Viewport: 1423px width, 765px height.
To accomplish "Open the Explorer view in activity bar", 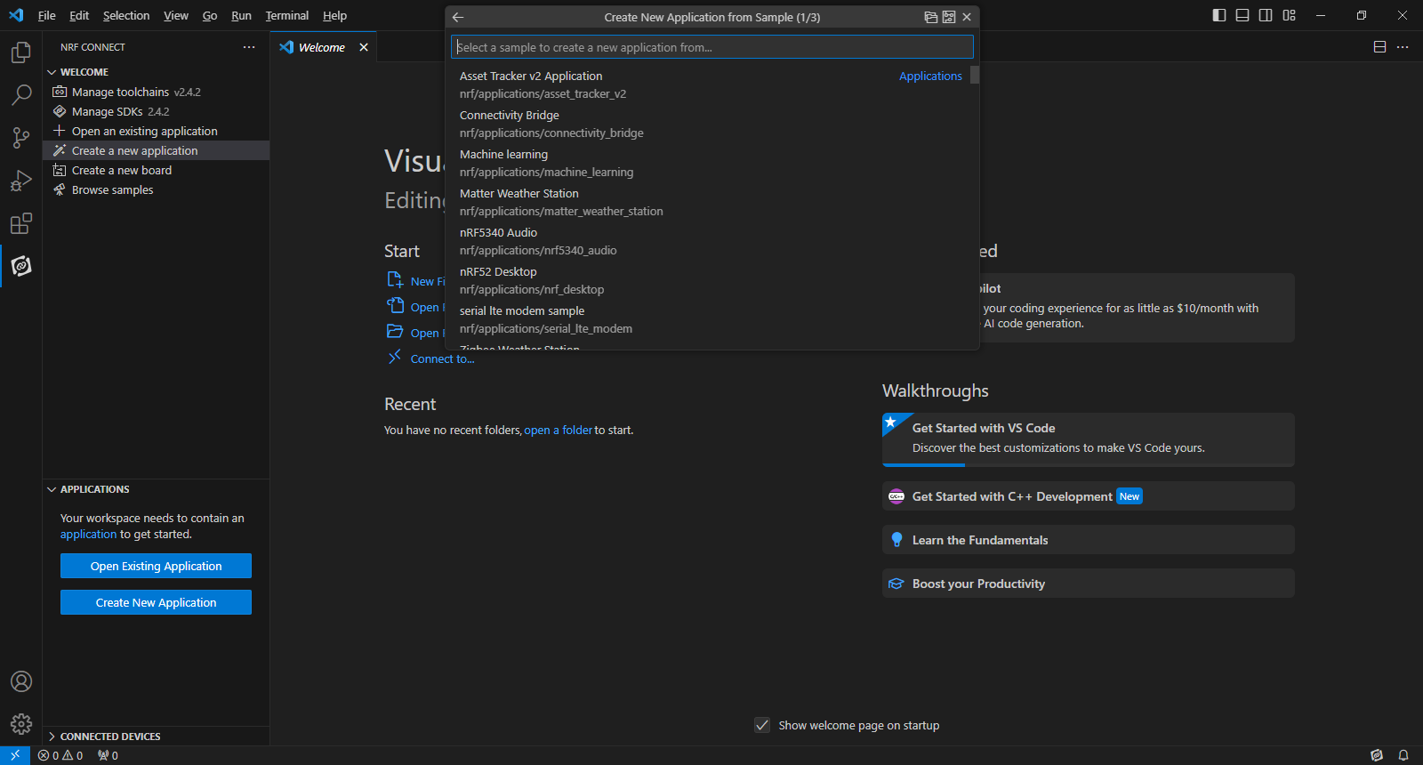I will coord(20,53).
